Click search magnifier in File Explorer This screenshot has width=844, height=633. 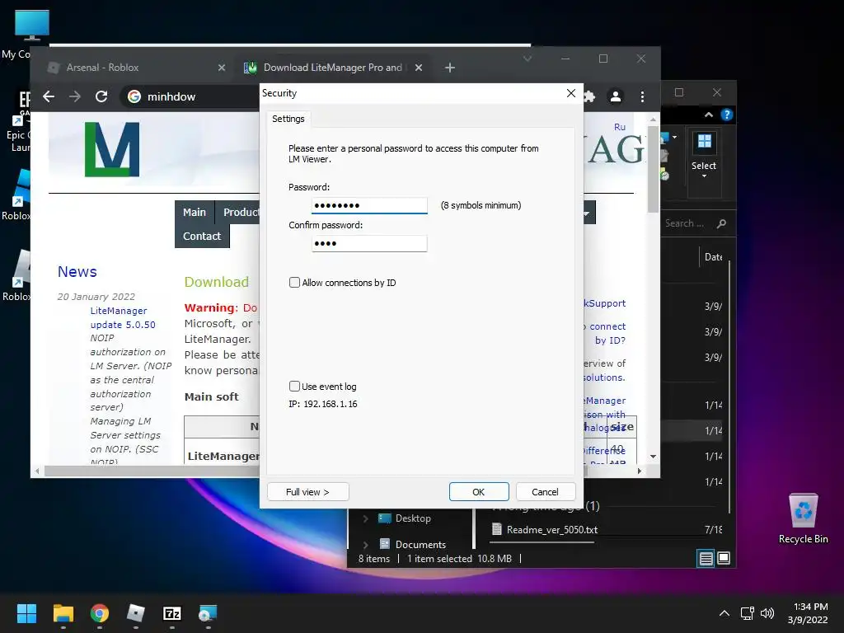tap(721, 223)
